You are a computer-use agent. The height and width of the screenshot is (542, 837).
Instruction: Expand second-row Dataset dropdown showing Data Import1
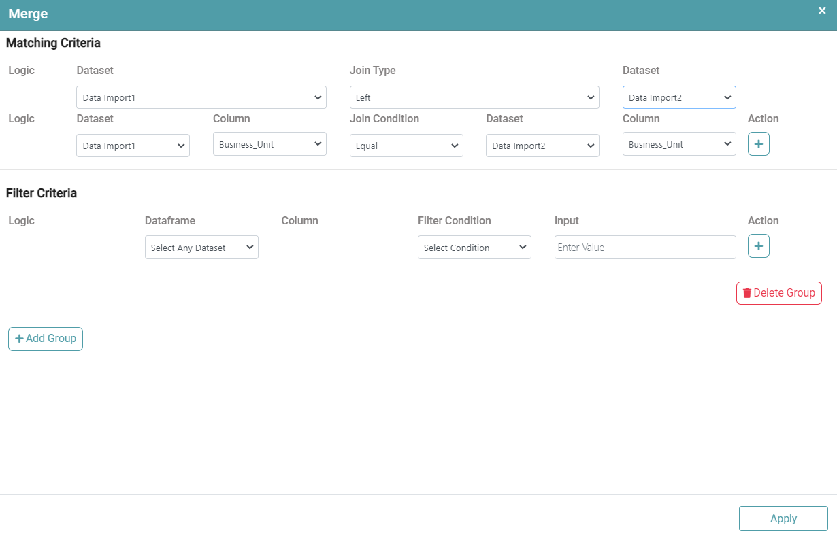tap(133, 146)
